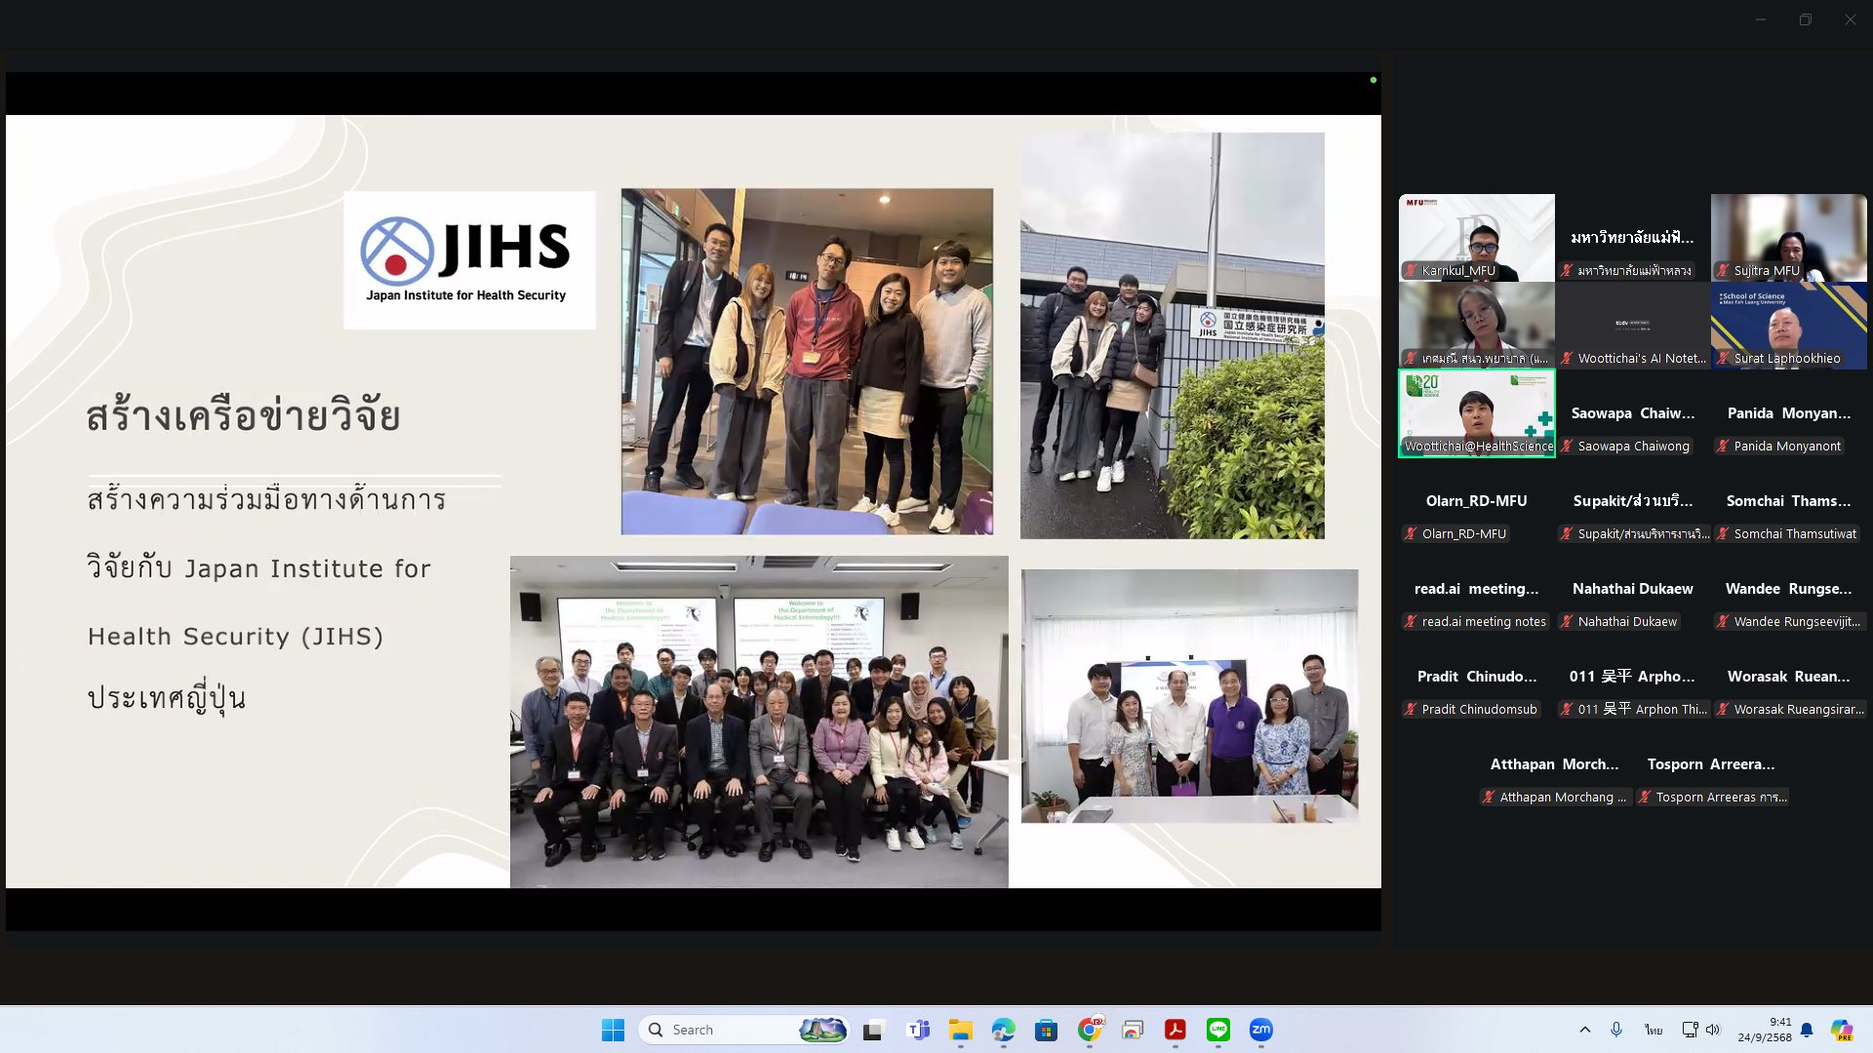The height and width of the screenshot is (1053, 1873).
Task: Open Copilot icon in system tray
Action: (x=1841, y=1030)
